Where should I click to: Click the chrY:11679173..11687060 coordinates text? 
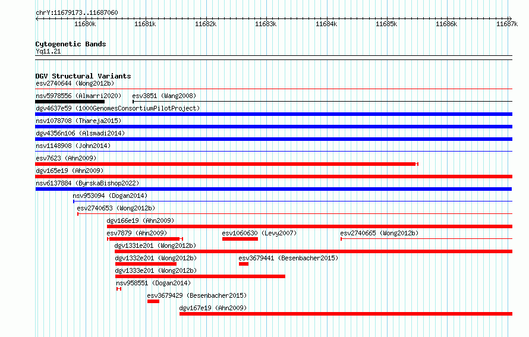point(77,13)
